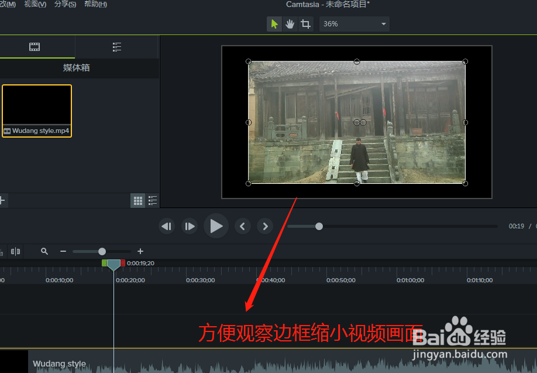The height and width of the screenshot is (373, 537).
Task: Switch to the properties list tab
Action: click(x=116, y=47)
